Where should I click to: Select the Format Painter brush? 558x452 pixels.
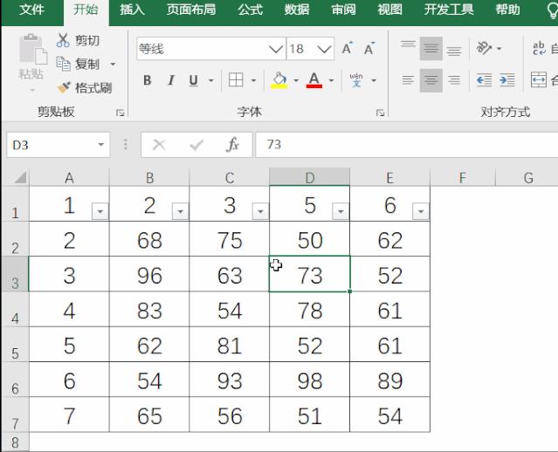(x=64, y=87)
